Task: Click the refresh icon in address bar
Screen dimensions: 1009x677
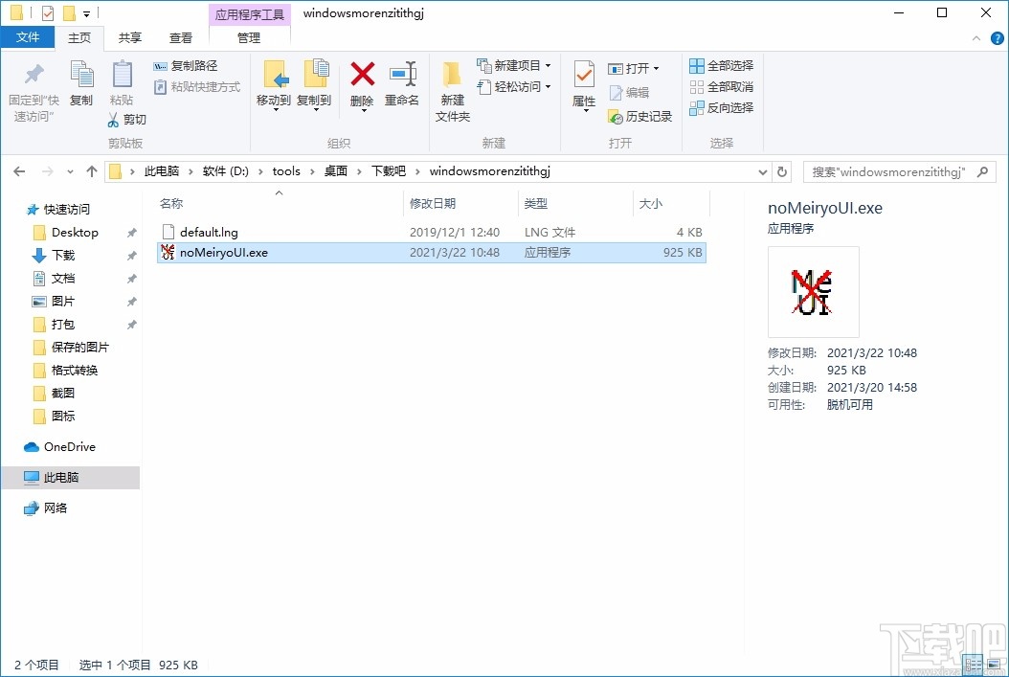Action: coord(782,170)
